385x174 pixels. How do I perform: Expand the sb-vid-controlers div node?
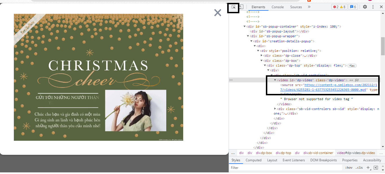coord(275,109)
